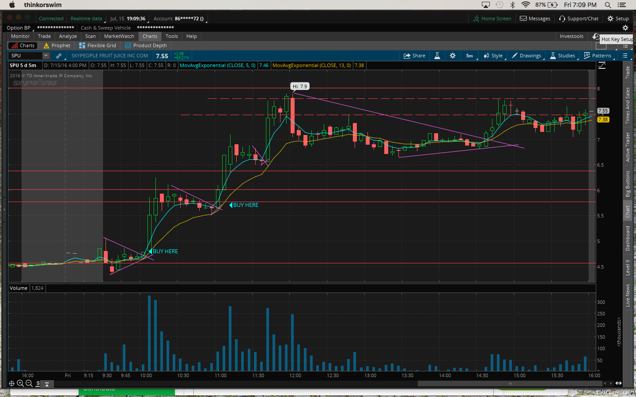
Task: Open the Account selector dropdown
Action: tap(179, 19)
